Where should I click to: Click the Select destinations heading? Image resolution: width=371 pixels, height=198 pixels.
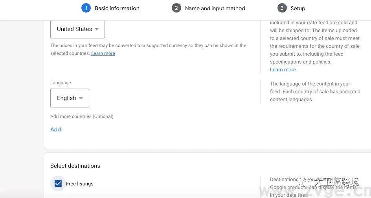75,166
